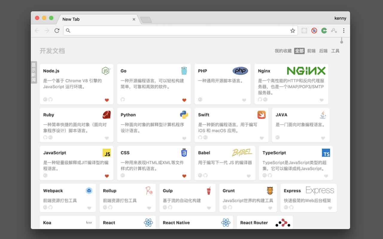Click the Express wordmark logo
383x239 pixels.
coord(320,190)
